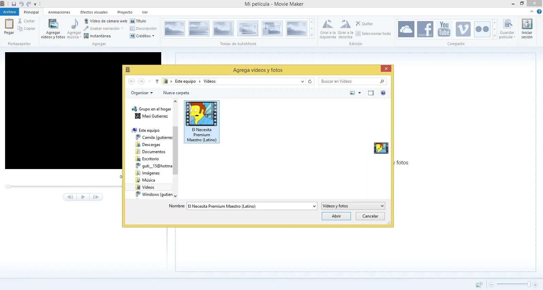
Task: Expand the Organizar menu
Action: (x=142, y=93)
